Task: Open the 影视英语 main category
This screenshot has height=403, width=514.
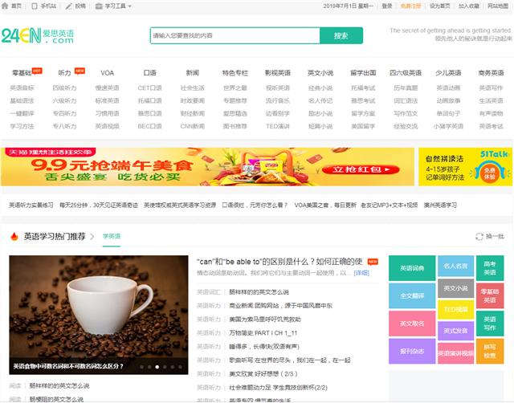Action: pos(278,73)
